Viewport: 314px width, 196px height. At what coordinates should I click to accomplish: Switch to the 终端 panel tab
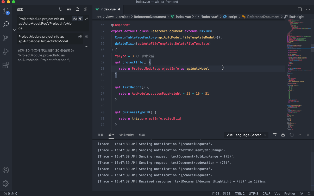[x=142, y=135]
